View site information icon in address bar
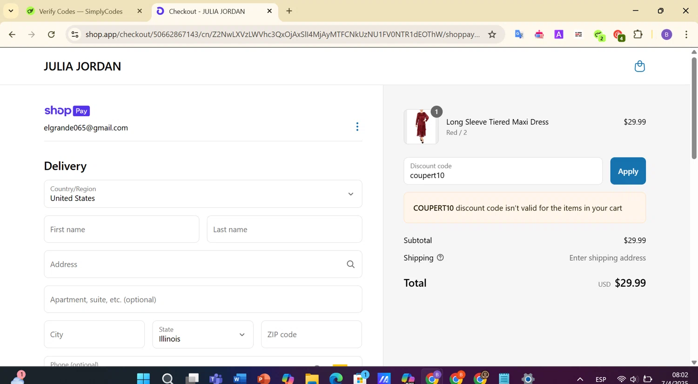This screenshot has width=698, height=384. [x=75, y=34]
